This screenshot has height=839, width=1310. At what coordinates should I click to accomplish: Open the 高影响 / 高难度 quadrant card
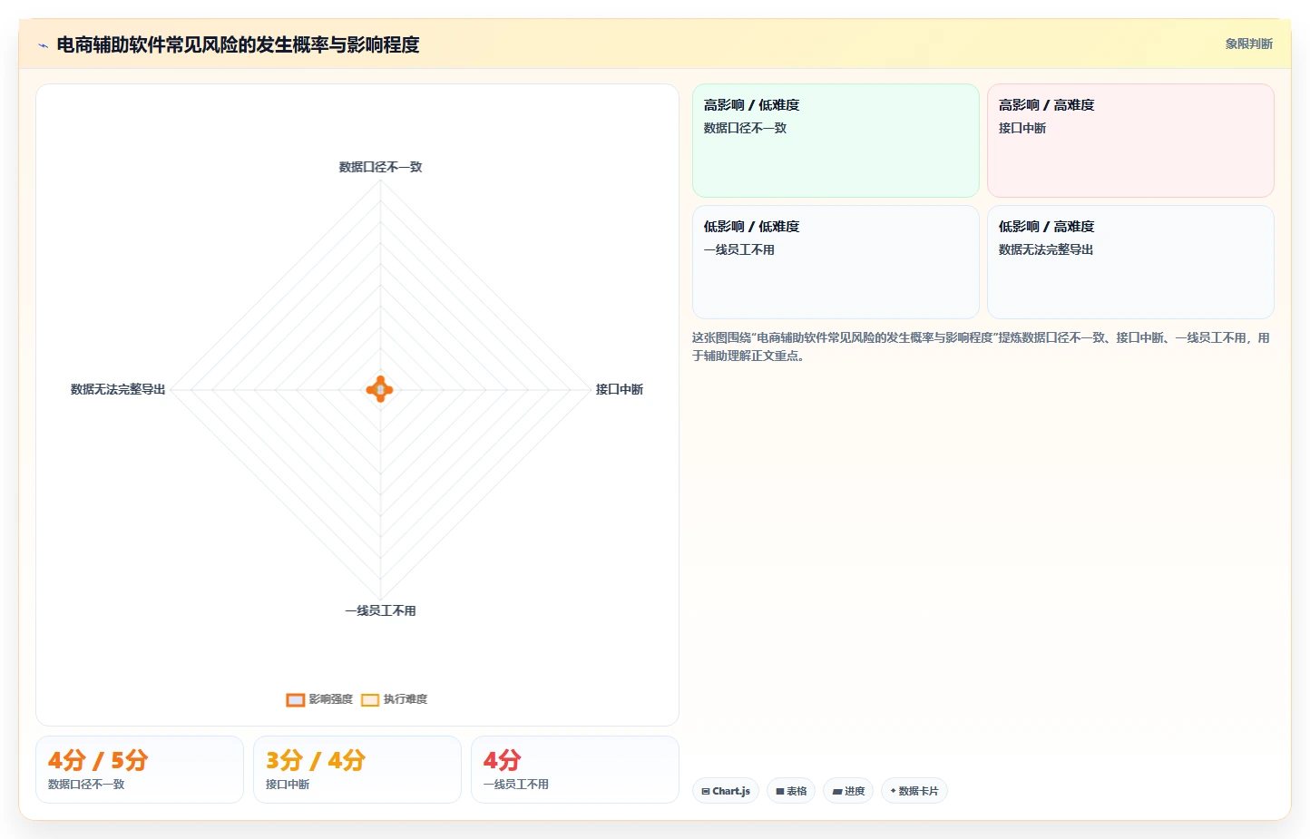1130,141
